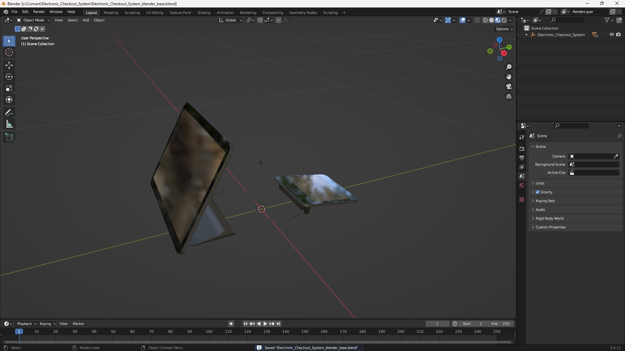Hide Electronic_Checkout_System in viewport via eye
625x351 pixels.
612,34
